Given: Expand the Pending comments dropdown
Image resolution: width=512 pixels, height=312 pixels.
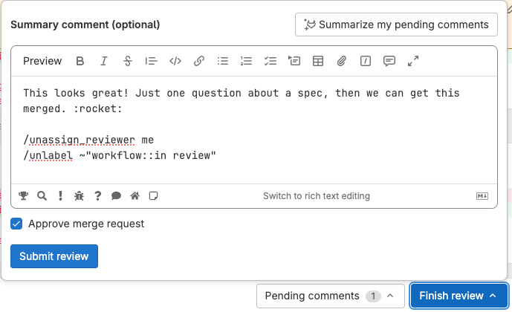Looking at the screenshot, I should pyautogui.click(x=331, y=296).
